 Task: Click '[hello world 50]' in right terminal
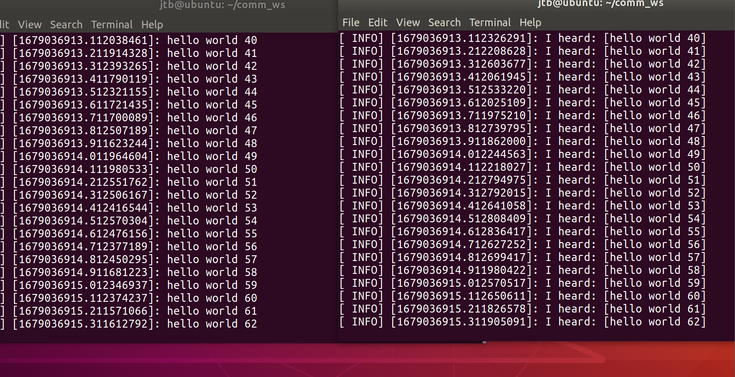655,167
